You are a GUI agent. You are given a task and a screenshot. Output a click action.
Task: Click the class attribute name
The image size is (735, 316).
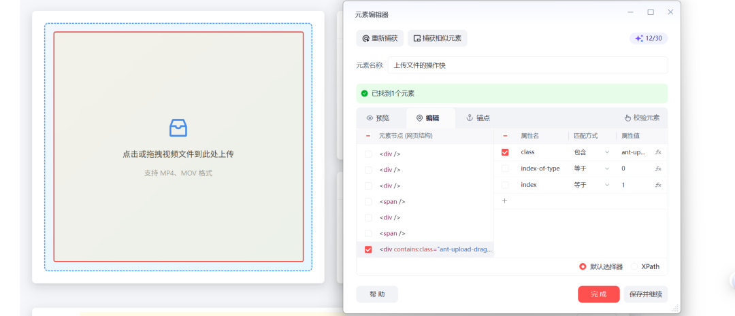tap(527, 152)
